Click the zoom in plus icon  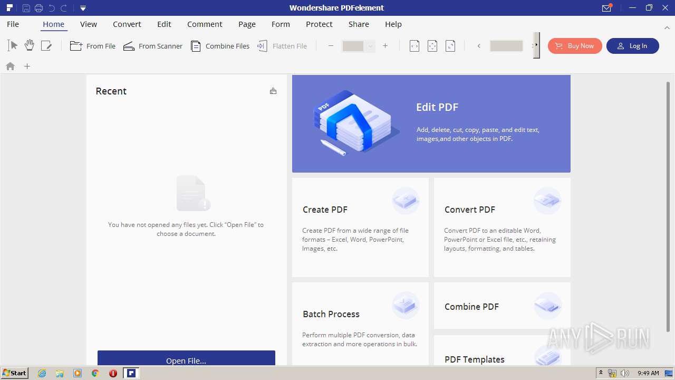(x=385, y=46)
